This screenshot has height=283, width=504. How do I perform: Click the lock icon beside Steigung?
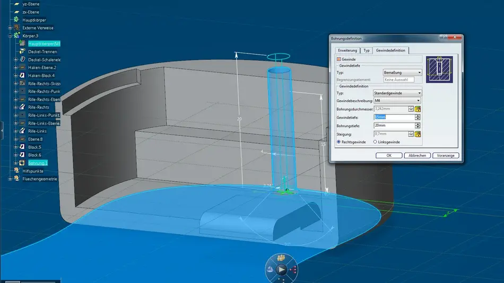point(418,135)
